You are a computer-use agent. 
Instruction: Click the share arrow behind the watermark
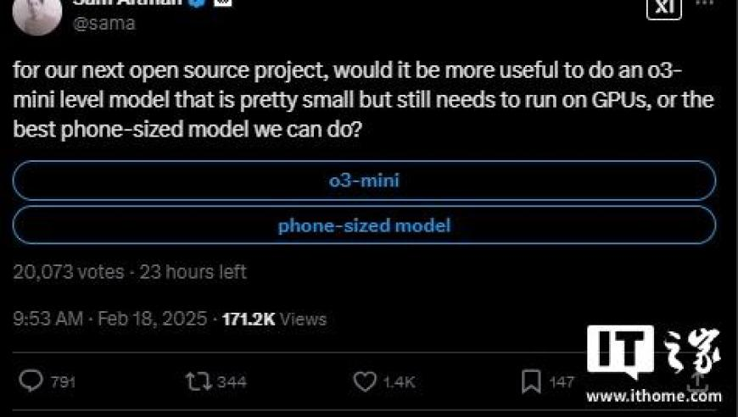click(x=697, y=381)
